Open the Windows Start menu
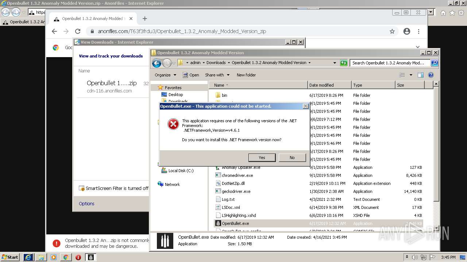The image size is (467, 262). click(10, 257)
